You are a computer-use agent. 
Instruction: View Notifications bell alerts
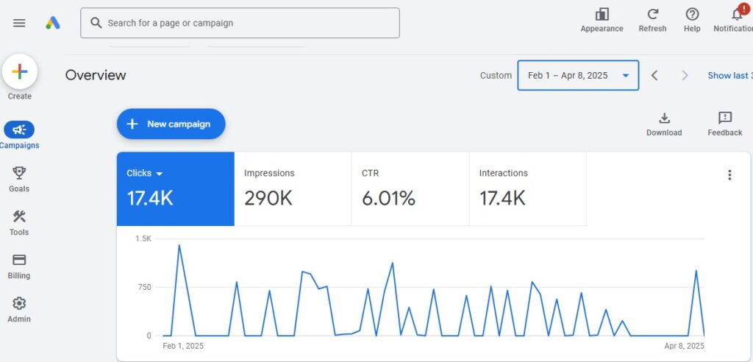[737, 15]
